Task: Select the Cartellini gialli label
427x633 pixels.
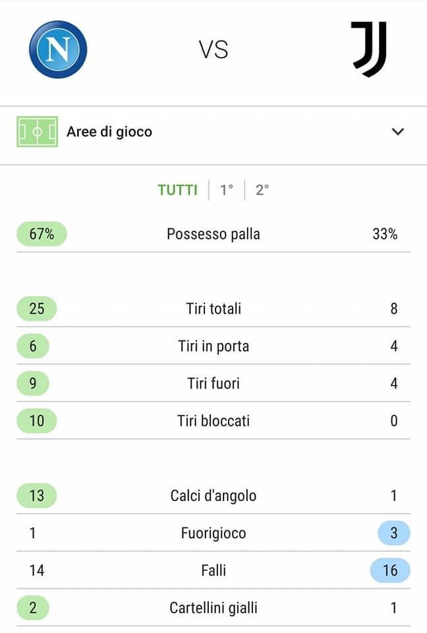Action: tap(213, 608)
